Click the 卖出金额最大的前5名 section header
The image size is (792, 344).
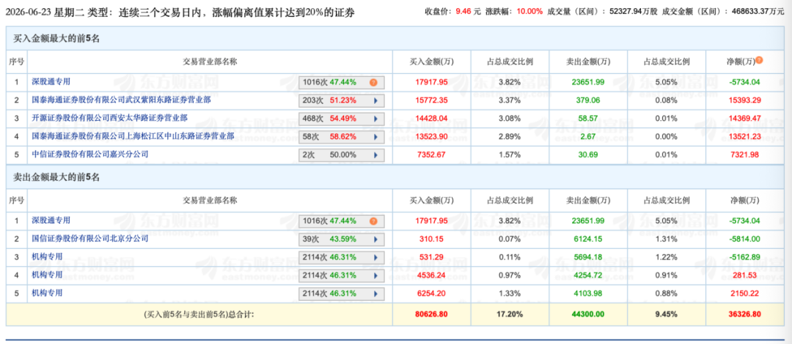point(56,178)
